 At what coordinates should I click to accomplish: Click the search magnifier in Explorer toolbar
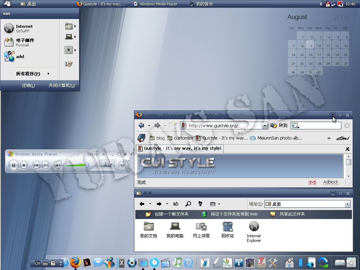[188, 204]
